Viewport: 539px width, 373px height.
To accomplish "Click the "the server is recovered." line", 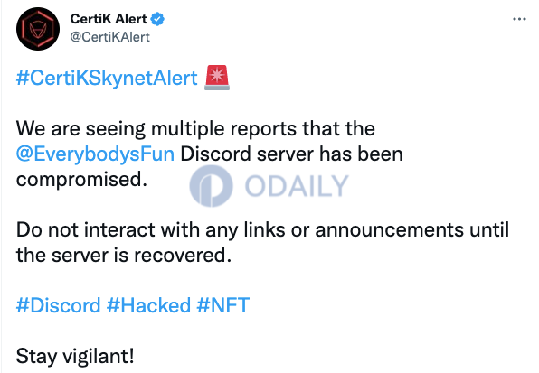I will [x=124, y=255].
